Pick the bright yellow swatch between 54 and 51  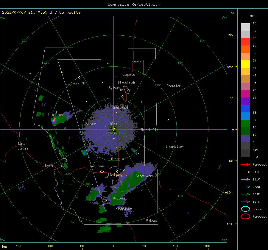pyautogui.click(x=245, y=64)
